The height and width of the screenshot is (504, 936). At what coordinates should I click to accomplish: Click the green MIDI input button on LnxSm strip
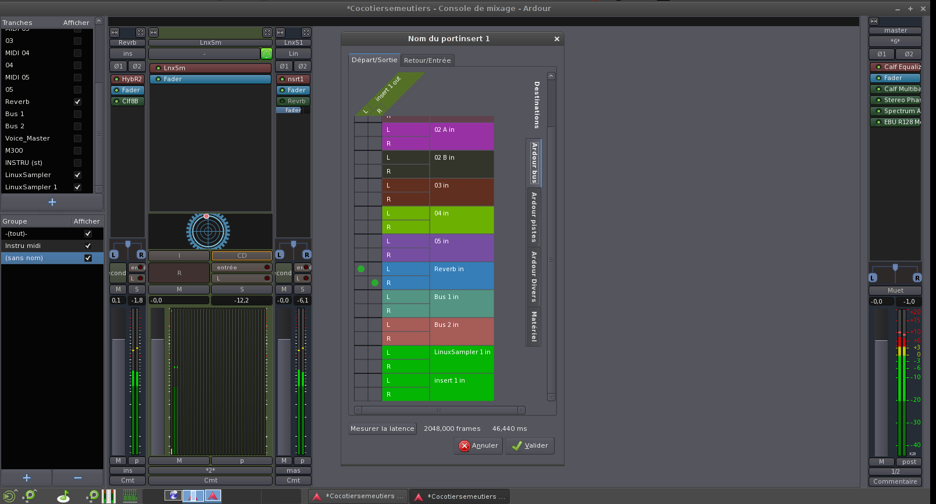pos(266,54)
